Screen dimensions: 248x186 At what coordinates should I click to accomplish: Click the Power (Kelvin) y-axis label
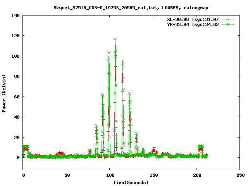[4, 93]
